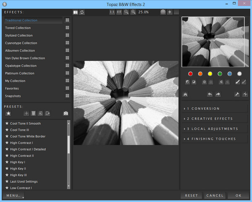The image size is (252, 202).
Task: Open the wrench settings tool
Action: click(x=237, y=94)
